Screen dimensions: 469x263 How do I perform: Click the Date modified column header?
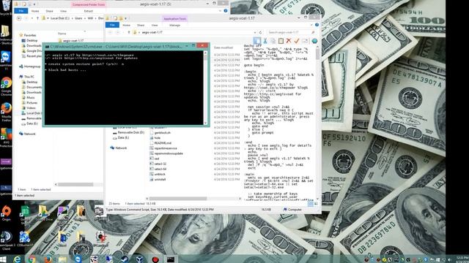(x=223, y=47)
